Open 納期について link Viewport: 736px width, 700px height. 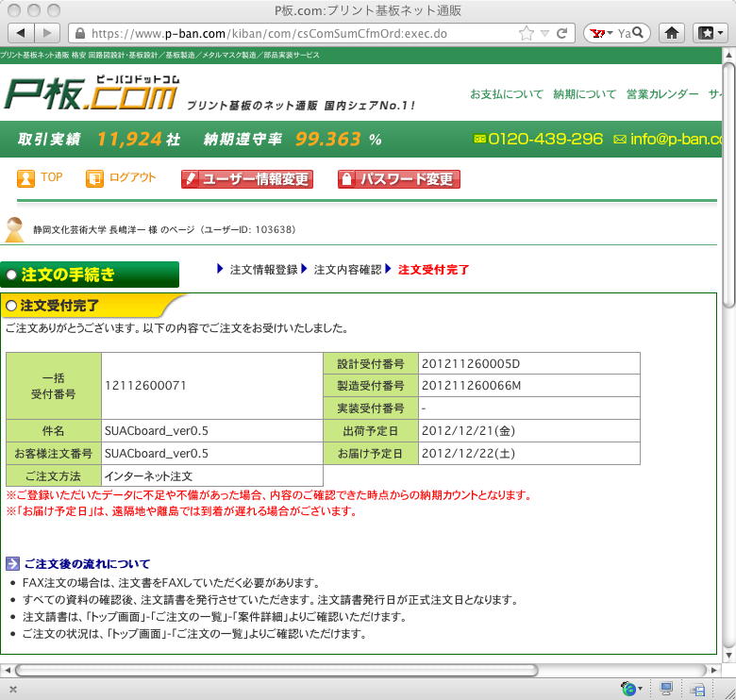pos(584,94)
